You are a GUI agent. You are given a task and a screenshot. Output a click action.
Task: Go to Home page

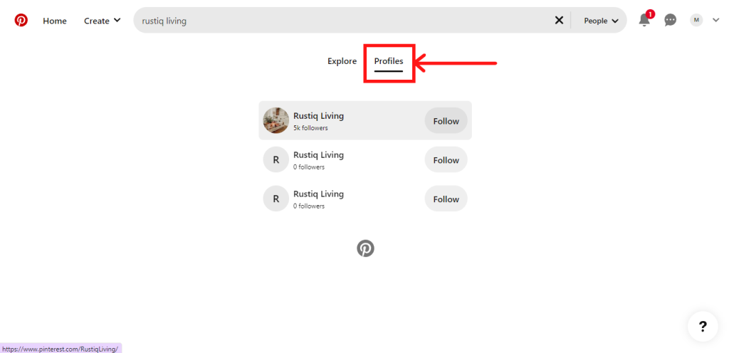click(55, 21)
